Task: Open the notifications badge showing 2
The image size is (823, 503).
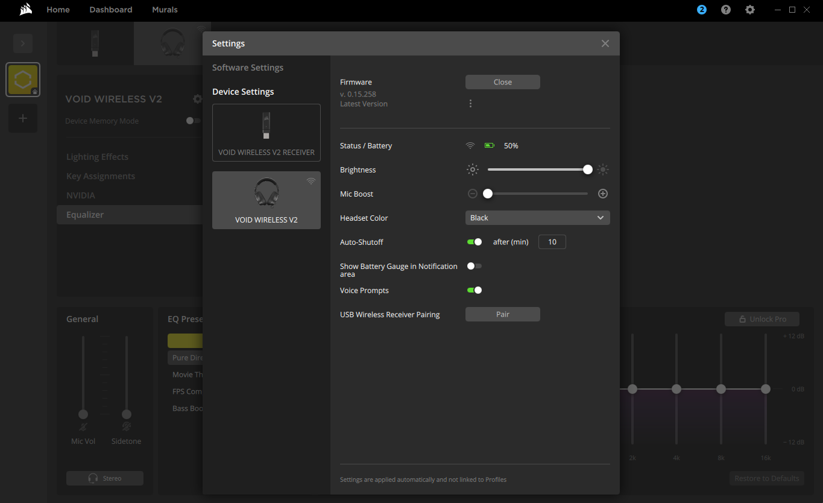Action: click(702, 10)
